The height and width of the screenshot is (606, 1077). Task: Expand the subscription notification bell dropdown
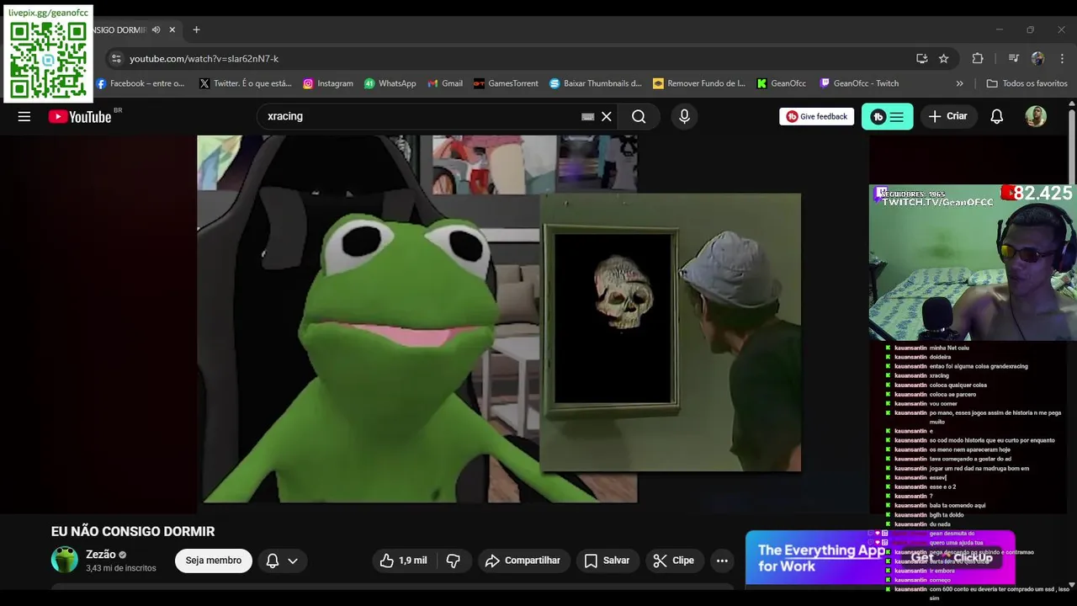[282, 561]
